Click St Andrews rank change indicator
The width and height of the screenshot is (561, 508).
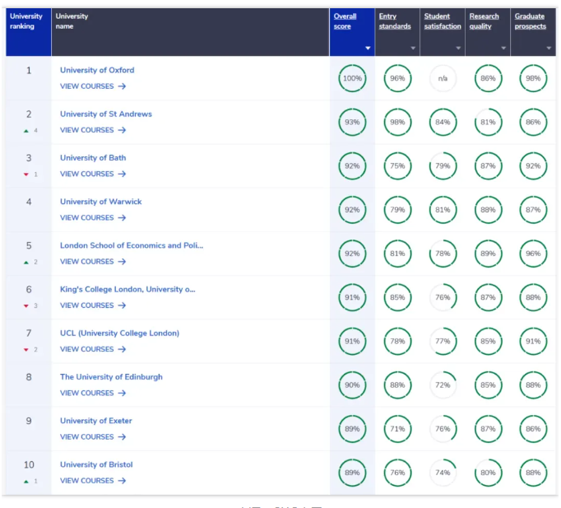30,130
